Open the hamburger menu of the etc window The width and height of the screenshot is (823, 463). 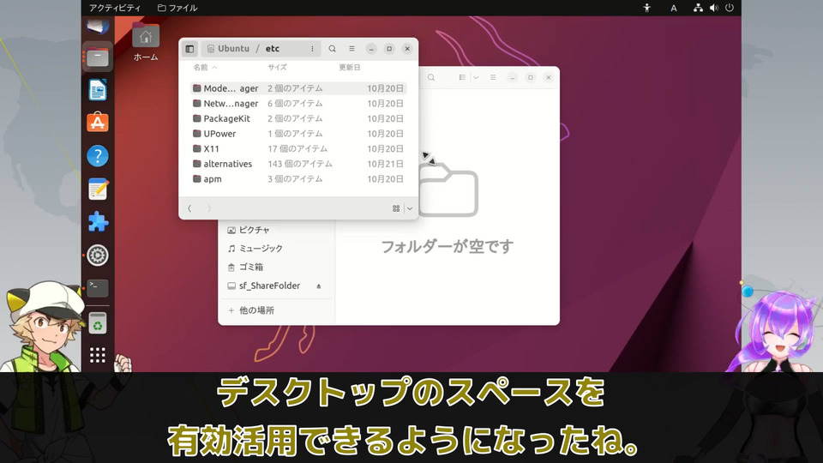pyautogui.click(x=351, y=49)
